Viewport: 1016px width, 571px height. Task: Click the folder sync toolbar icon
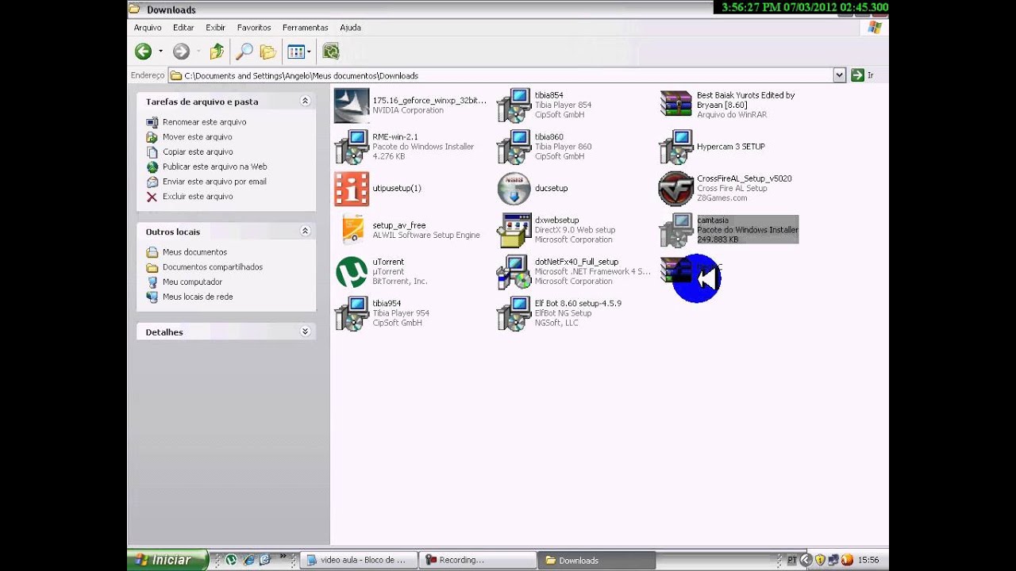pos(331,52)
